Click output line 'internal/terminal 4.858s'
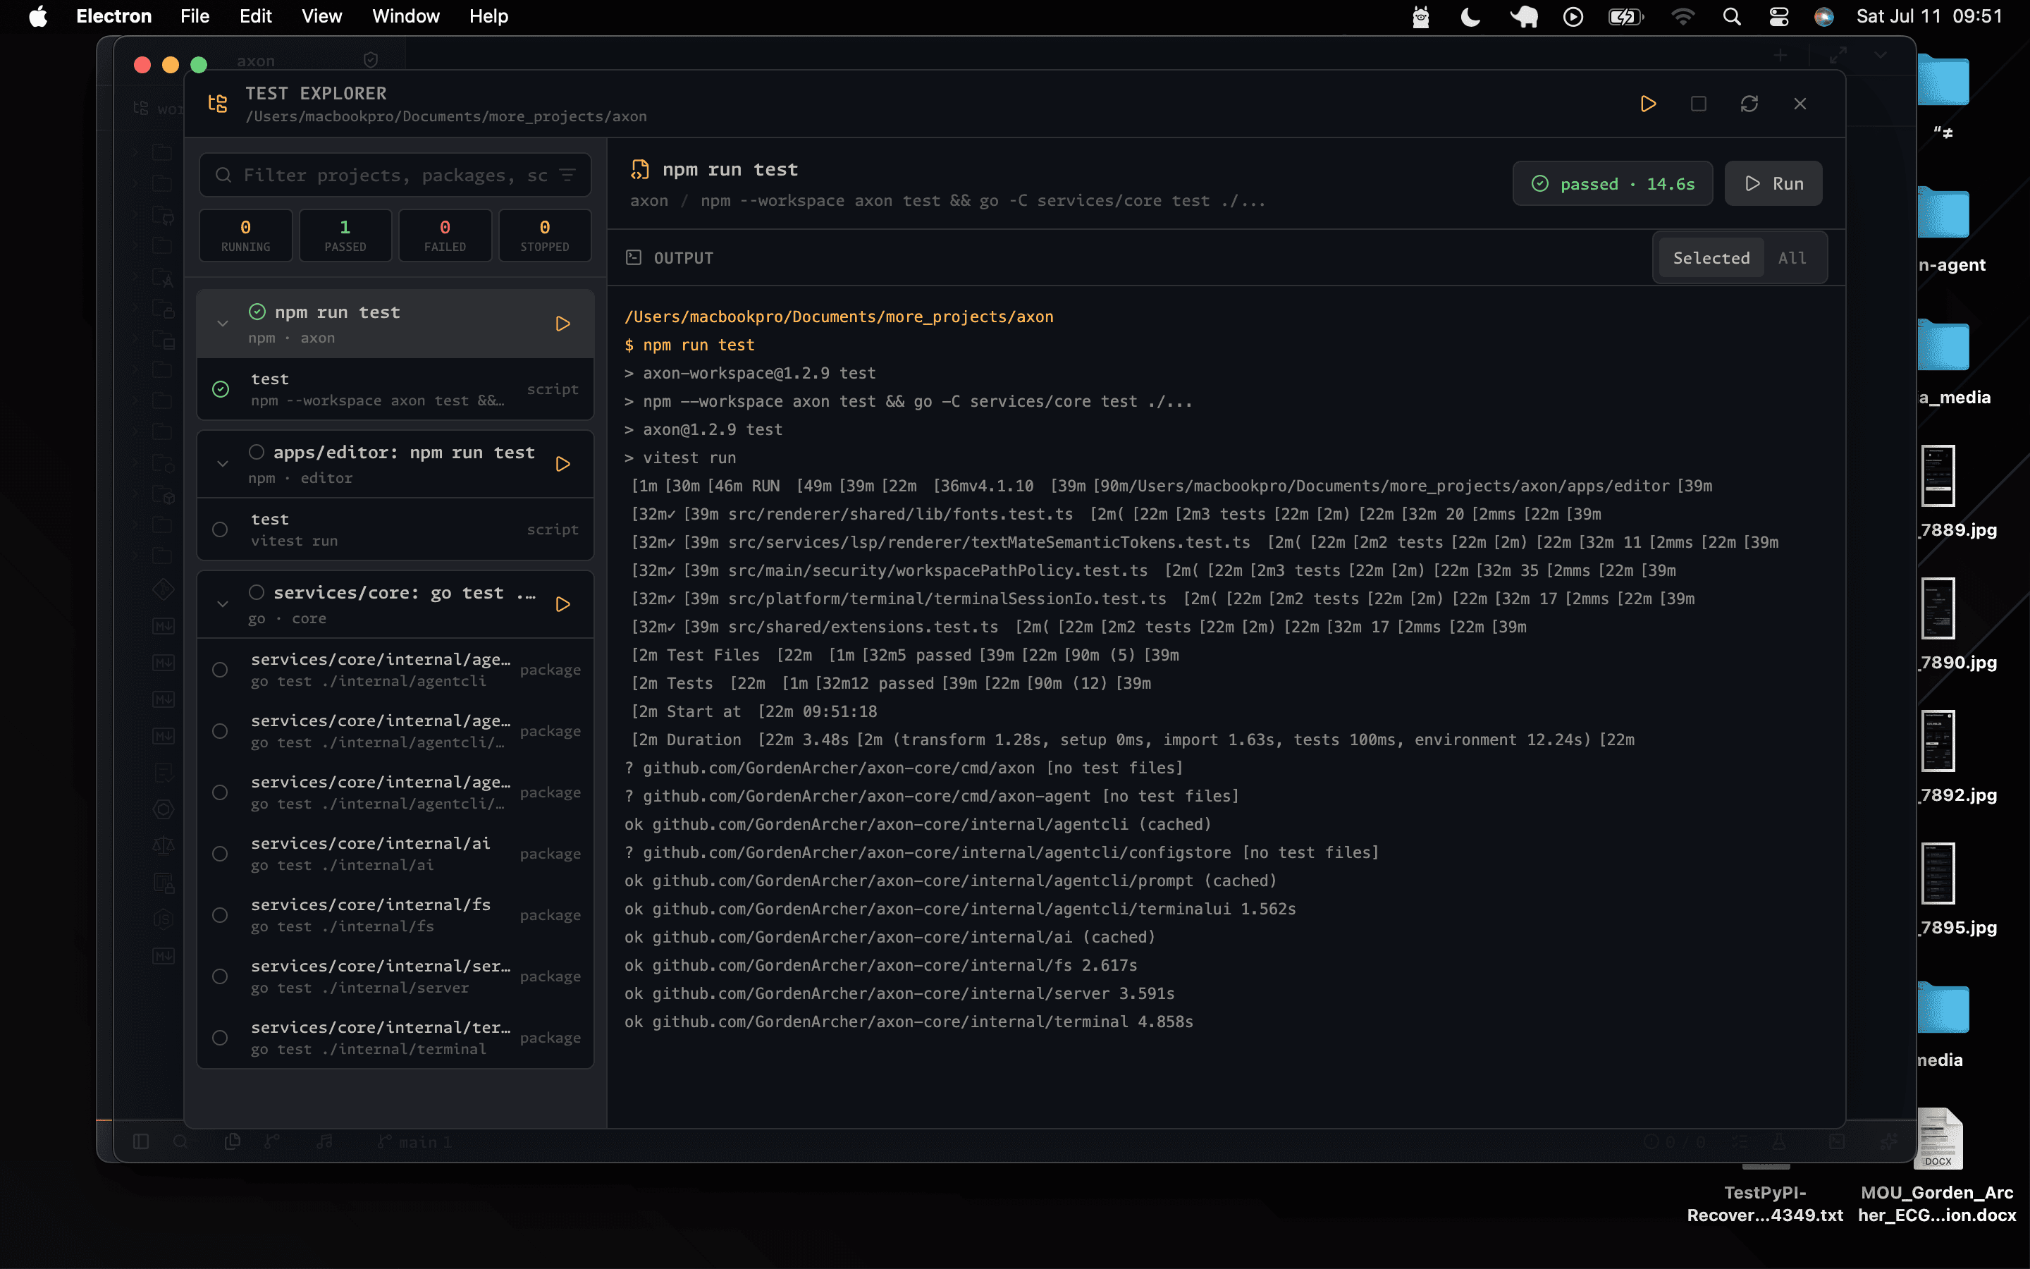This screenshot has width=2030, height=1269. pos(909,1022)
